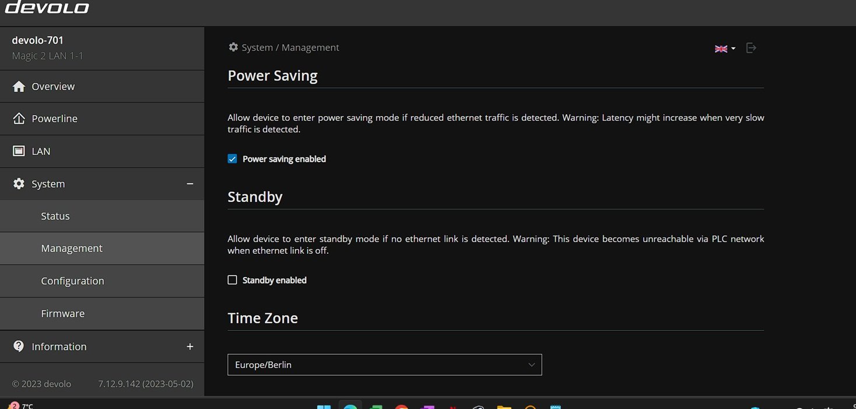The width and height of the screenshot is (856, 409).
Task: Click the devolo logo in the header
Action: click(47, 8)
